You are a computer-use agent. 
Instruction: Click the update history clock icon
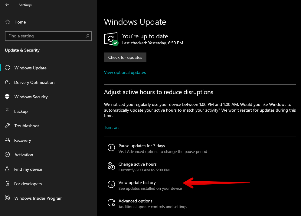pyautogui.click(x=111, y=184)
